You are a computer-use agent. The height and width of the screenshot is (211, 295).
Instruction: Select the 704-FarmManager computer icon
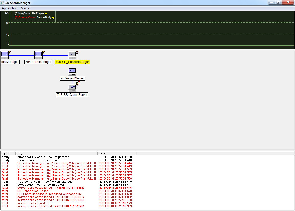pos(38,55)
